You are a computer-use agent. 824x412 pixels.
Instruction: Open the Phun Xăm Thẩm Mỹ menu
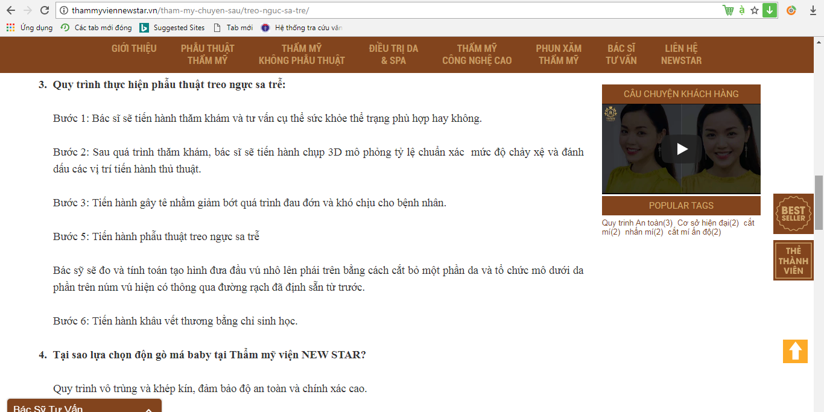pos(559,54)
